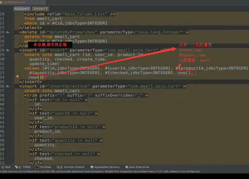This screenshot has width=249, height=179.
Task: Click the status bar SQL data sources message
Action: pos(100,171)
